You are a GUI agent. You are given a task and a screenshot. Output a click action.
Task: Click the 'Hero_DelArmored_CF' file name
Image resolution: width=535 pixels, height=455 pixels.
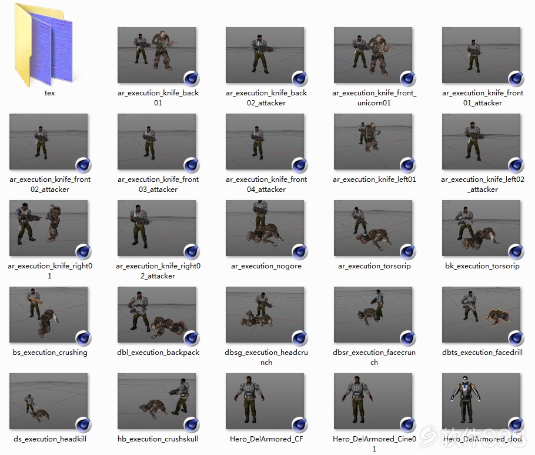click(266, 439)
